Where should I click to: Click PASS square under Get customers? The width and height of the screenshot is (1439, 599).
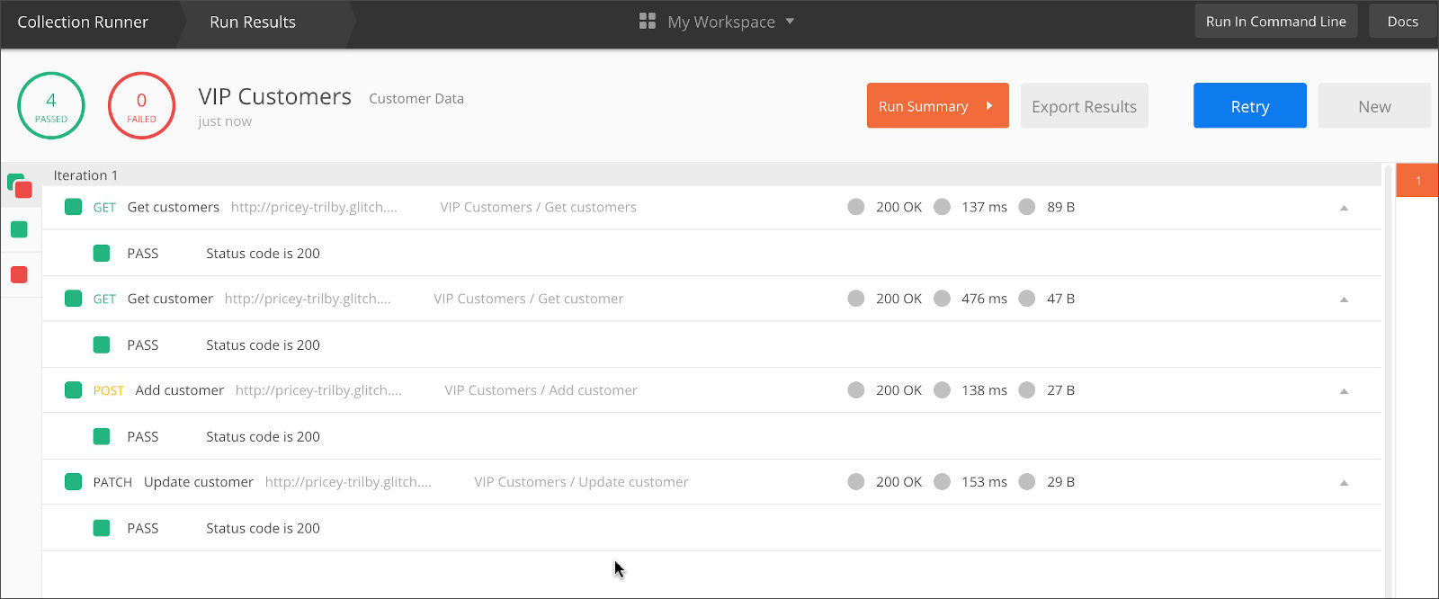point(102,254)
